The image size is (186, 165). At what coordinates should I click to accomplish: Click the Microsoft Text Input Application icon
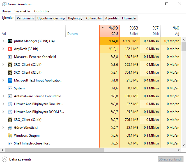[x=10, y=80]
